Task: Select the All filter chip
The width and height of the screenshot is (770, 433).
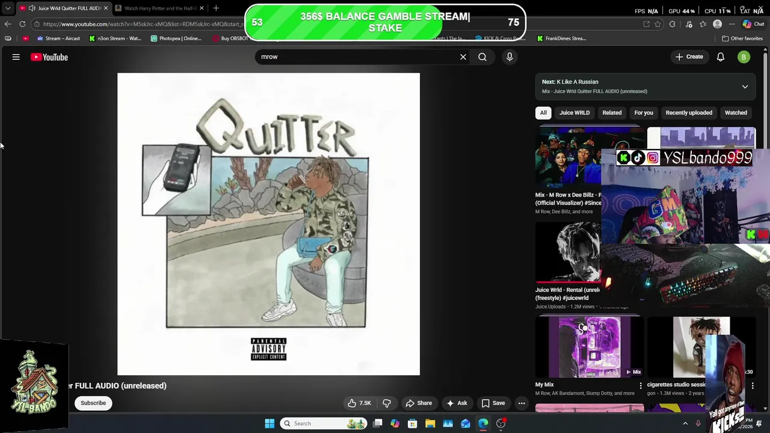Action: pos(543,112)
